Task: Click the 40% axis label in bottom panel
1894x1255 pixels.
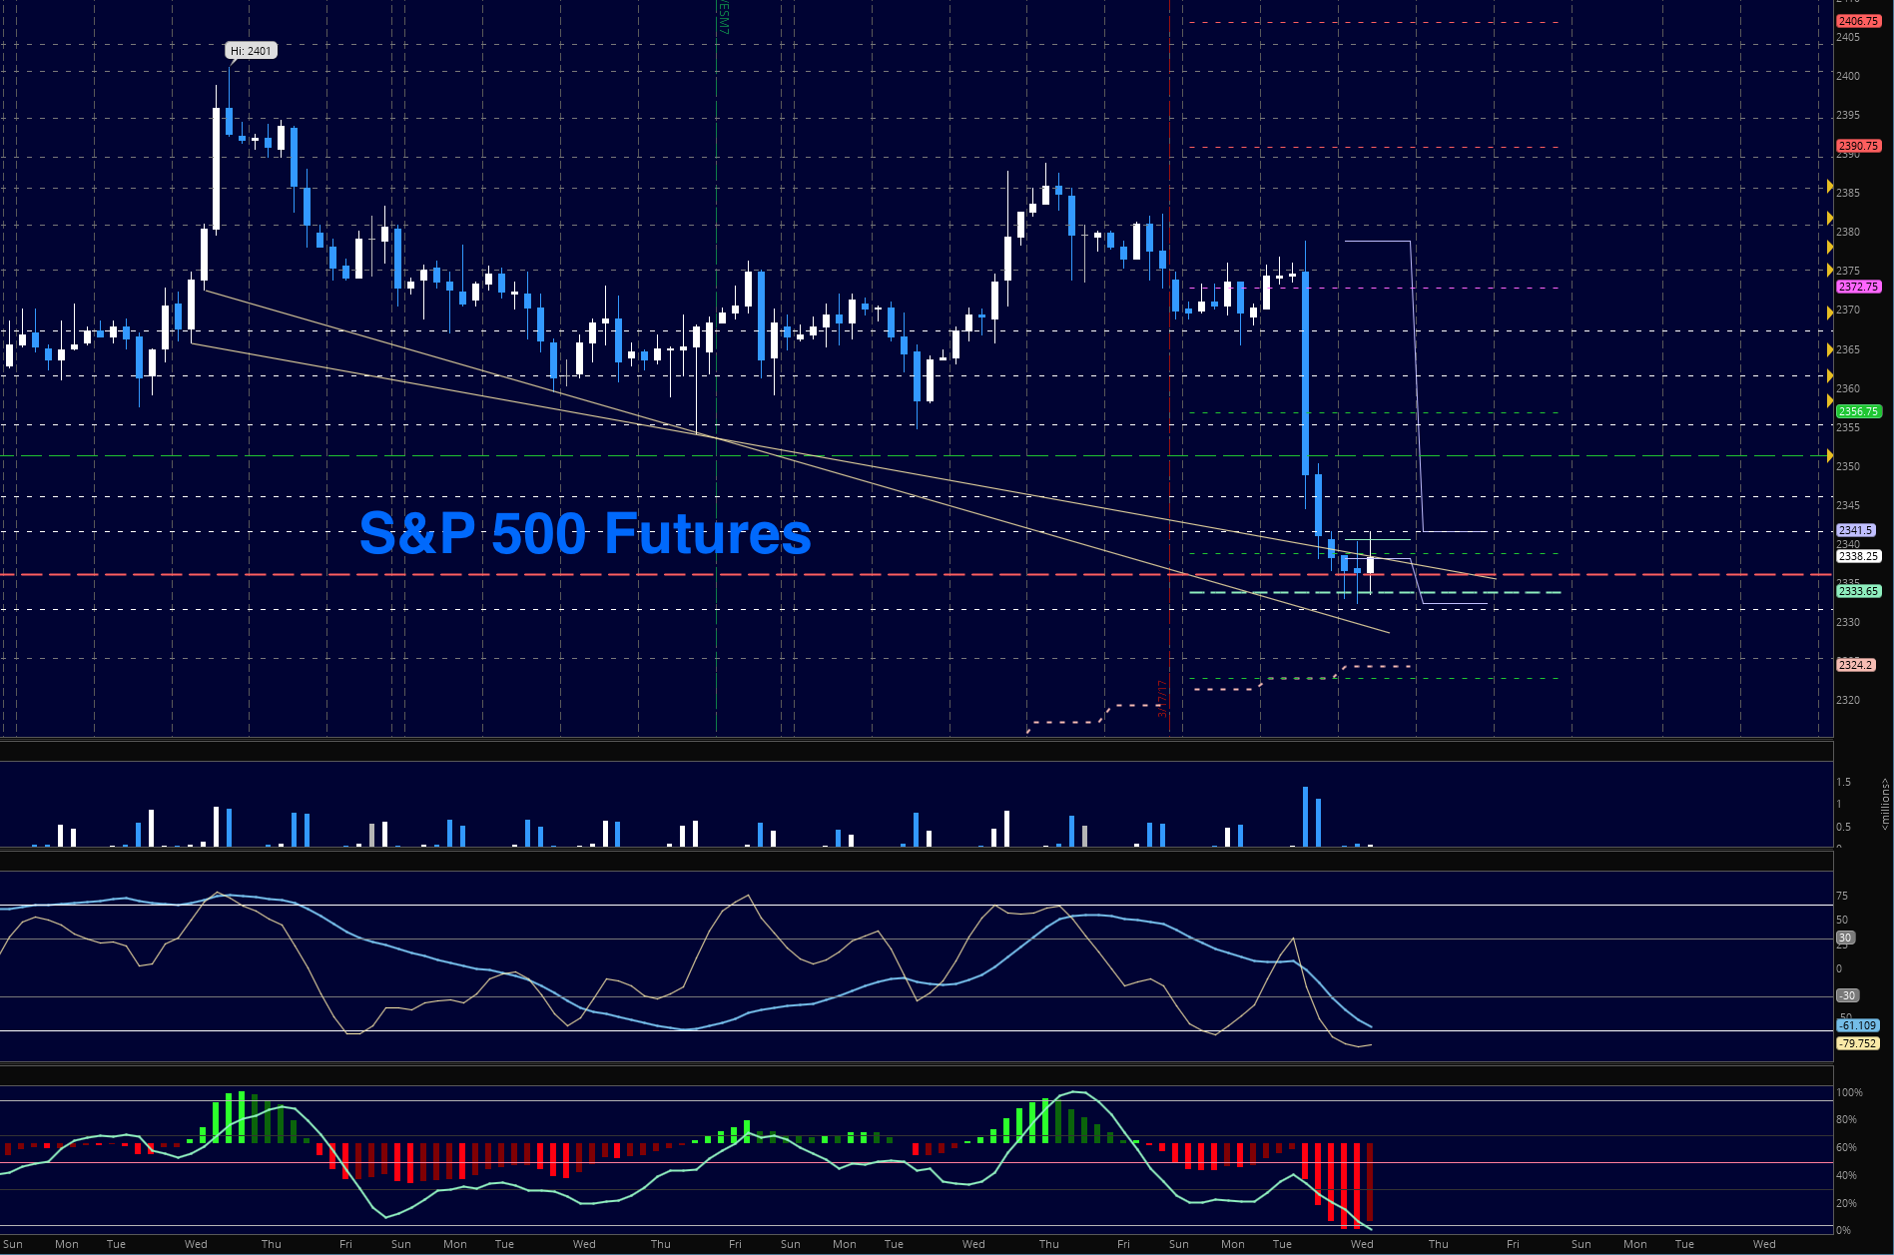Action: tap(1846, 1175)
